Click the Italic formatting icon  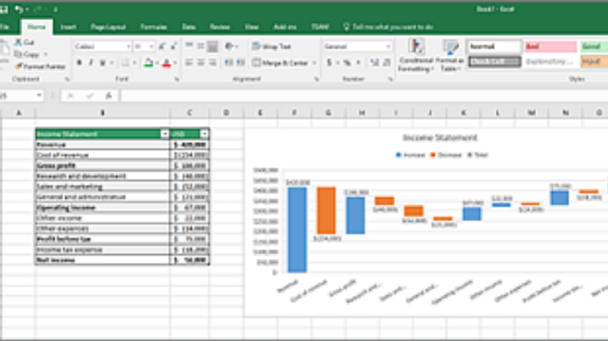[x=90, y=63]
